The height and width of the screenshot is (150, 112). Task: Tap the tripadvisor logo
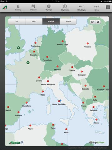coord(97,142)
